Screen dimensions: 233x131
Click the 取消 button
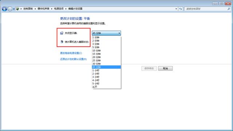[165, 68]
